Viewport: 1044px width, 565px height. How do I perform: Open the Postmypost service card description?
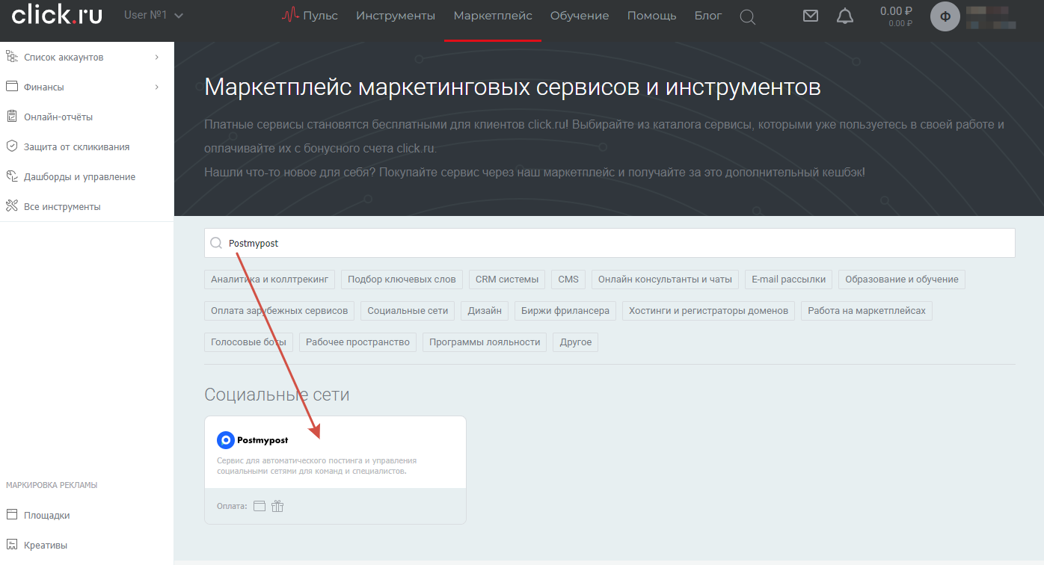317,466
